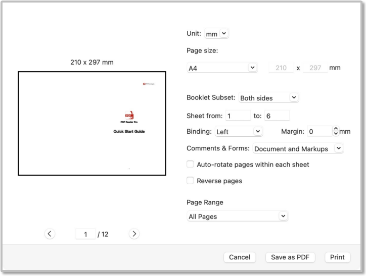Viewport: 366px width, 276px height.
Task: Click the Cancel button
Action: pos(240,257)
